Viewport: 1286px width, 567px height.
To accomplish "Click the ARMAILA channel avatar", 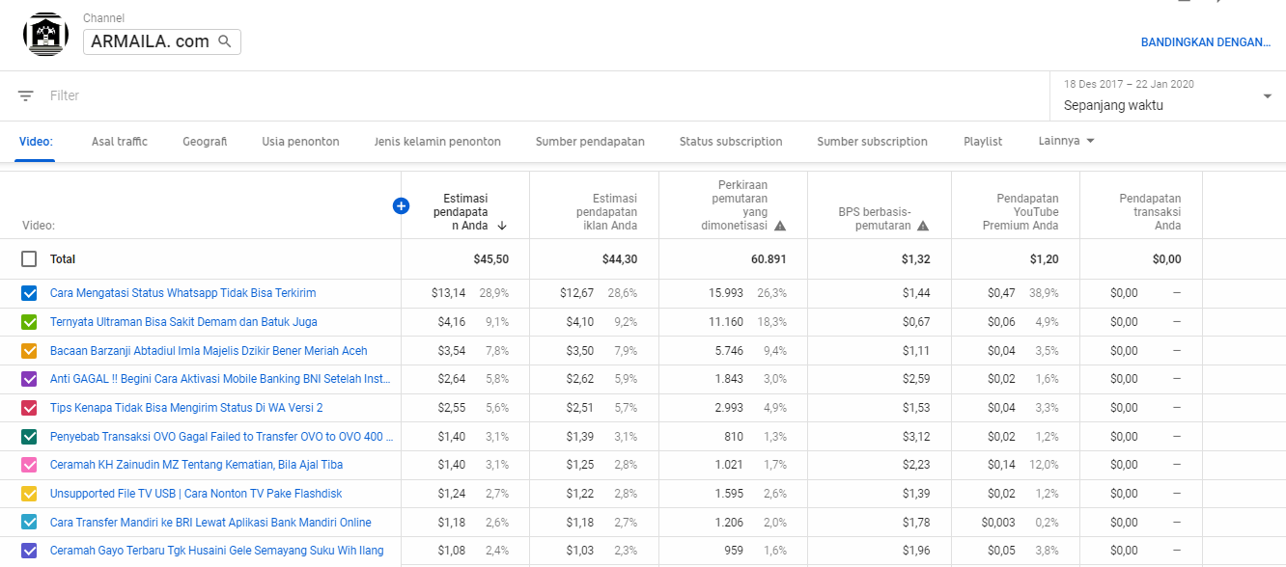I will tap(44, 32).
